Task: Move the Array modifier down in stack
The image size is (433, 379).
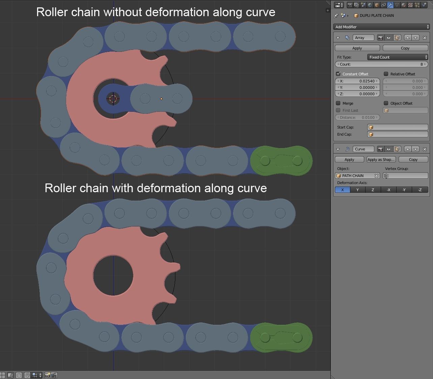Action: click(x=416, y=38)
